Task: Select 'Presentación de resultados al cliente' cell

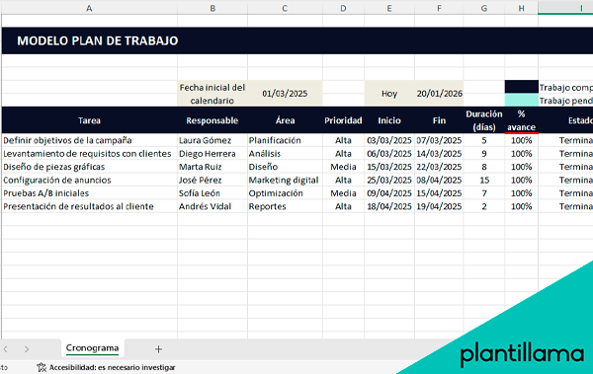Action: tap(89, 206)
